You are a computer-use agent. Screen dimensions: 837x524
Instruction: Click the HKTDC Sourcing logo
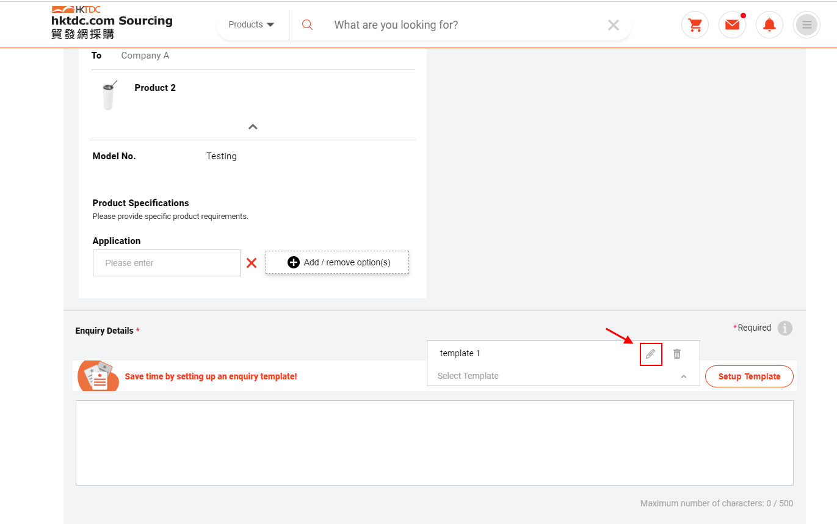click(112, 23)
